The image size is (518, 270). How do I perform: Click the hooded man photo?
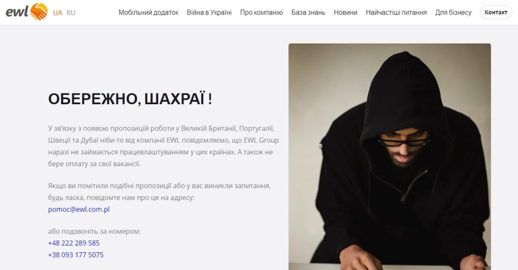pos(390,157)
